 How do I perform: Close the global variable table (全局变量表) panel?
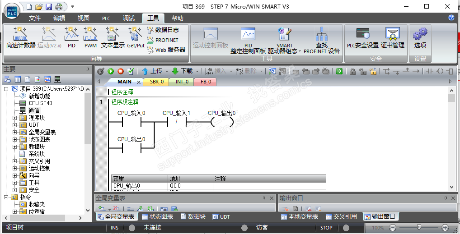272,198
